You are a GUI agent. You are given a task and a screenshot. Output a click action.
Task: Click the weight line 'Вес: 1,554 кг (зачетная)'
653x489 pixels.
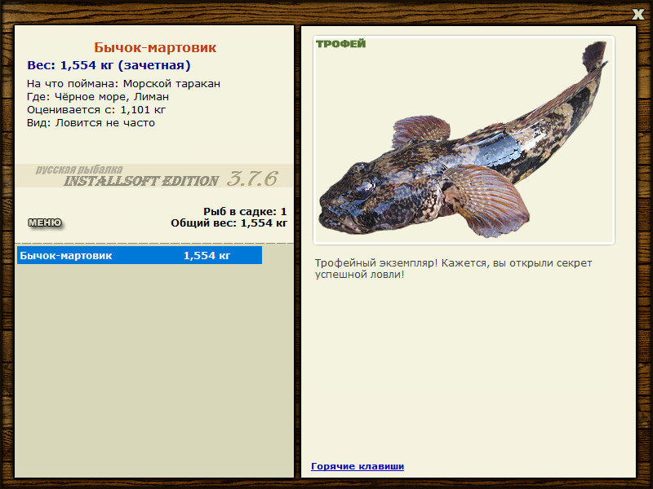click(x=109, y=65)
